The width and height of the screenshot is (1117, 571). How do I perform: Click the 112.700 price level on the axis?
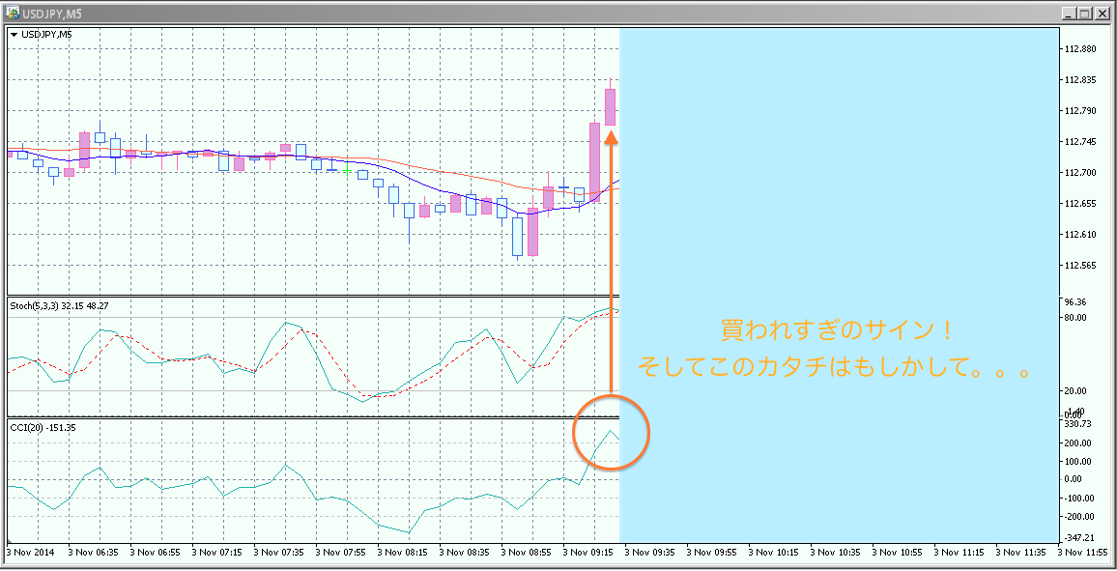click(1079, 173)
